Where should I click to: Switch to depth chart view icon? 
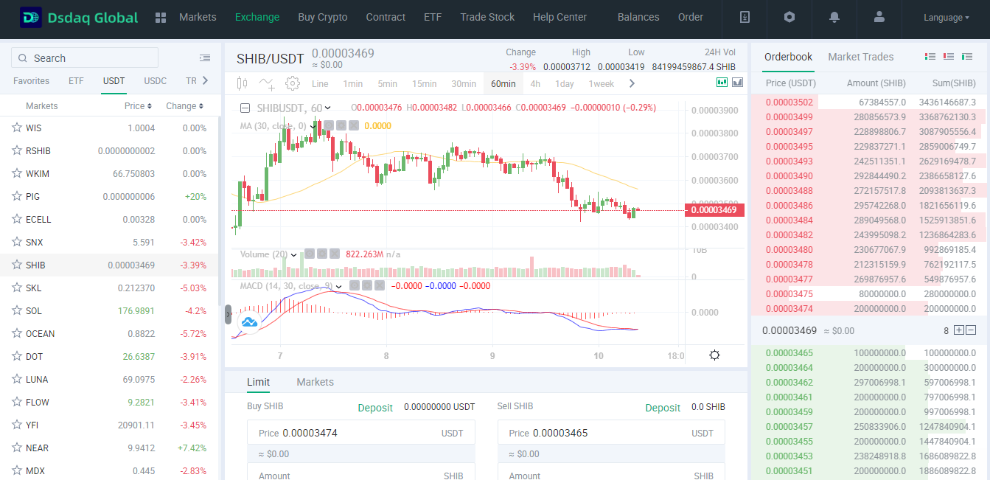click(x=737, y=83)
